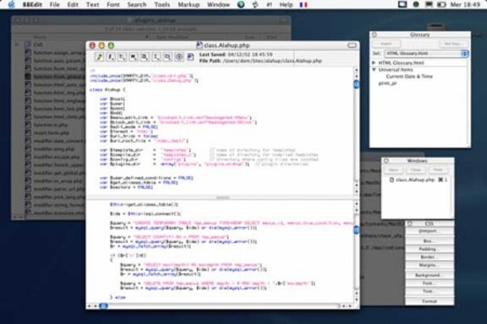
Task: Select modifier.in_array.php in background file list
Action: [58, 181]
